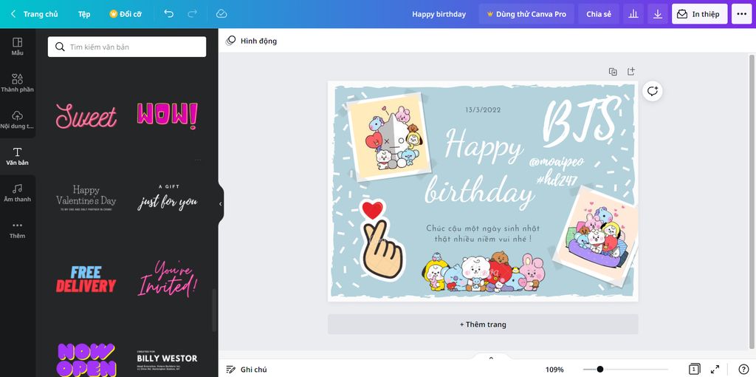Go back to Trang chủ home
The width and height of the screenshot is (756, 377).
pos(34,14)
